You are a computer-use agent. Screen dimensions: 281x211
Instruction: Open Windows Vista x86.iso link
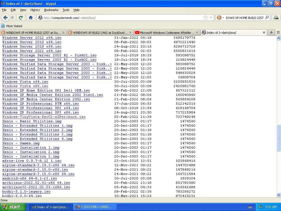point(25,86)
